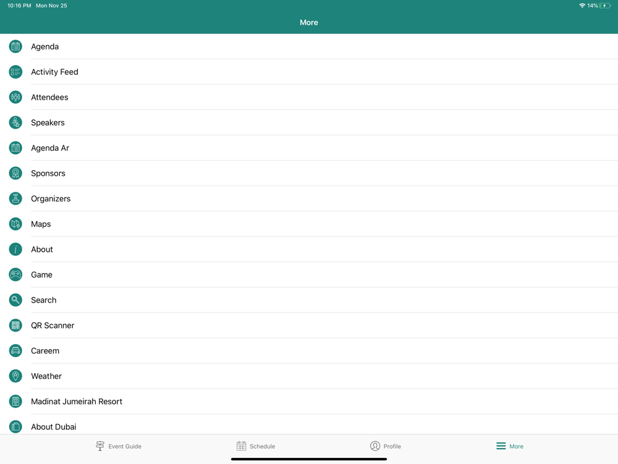Viewport: 618px width, 464px height.
Task: Tap the Sponsors ribbon icon
Action: (x=15, y=173)
